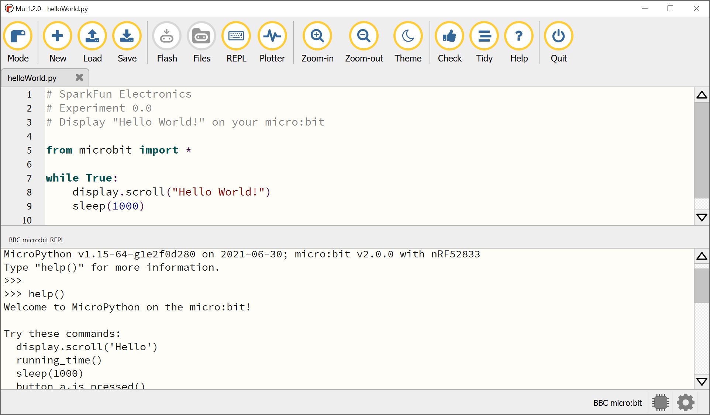Click the REPL vertical scrollbar thumb
The height and width of the screenshot is (415, 710).
click(x=702, y=285)
